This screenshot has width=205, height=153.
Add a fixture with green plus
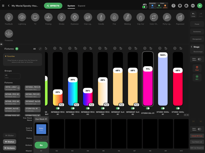(17, 49)
